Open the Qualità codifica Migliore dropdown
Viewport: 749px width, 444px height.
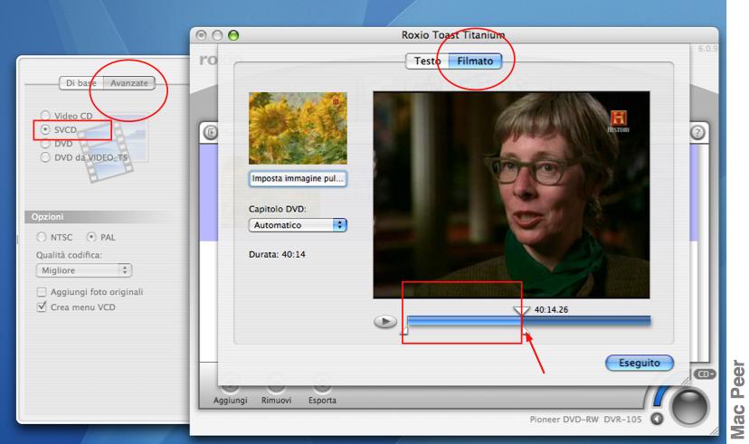(x=83, y=270)
